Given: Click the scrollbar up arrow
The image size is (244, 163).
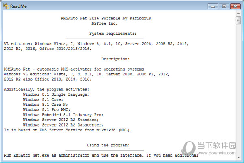Looking at the screenshot, I should point(238,13).
